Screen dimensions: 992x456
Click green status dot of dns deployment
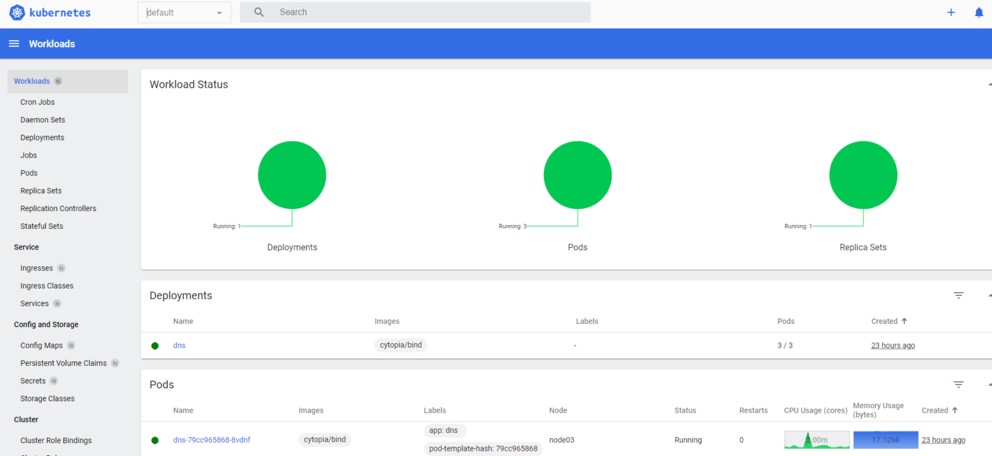[x=155, y=346]
